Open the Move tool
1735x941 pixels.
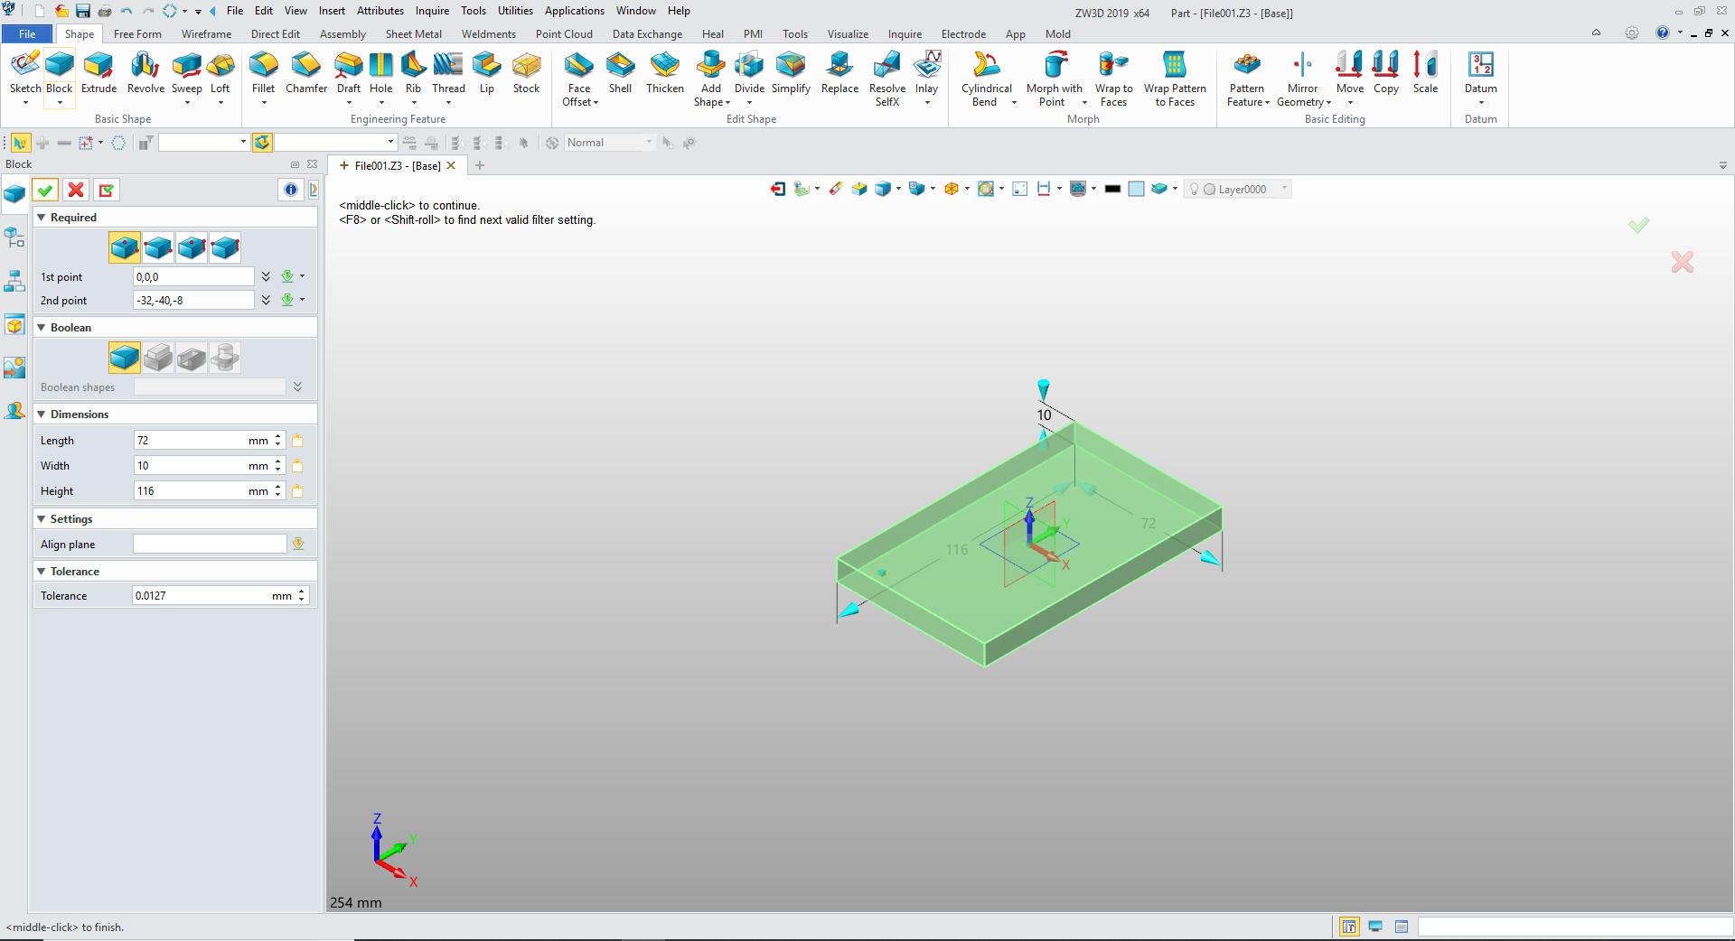[1349, 72]
